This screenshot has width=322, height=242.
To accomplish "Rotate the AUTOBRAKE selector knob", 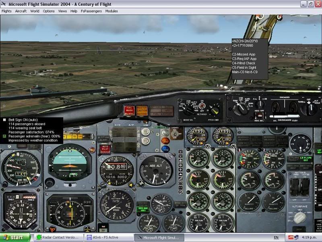I will coord(299,217).
